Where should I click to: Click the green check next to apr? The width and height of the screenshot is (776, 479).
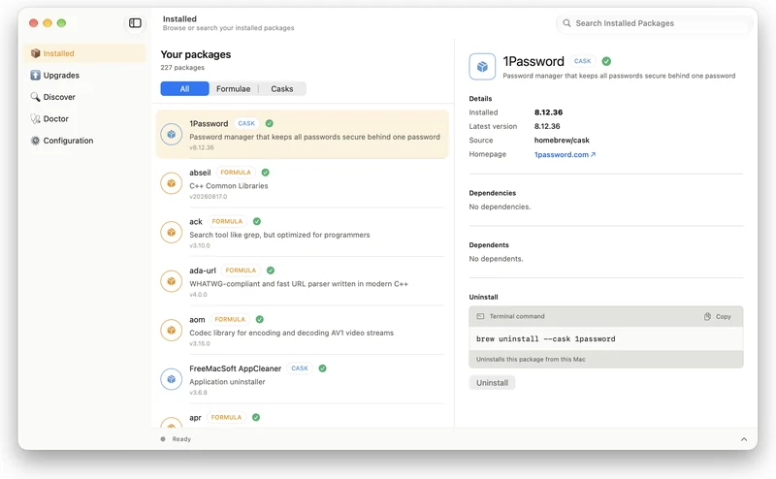pos(256,417)
